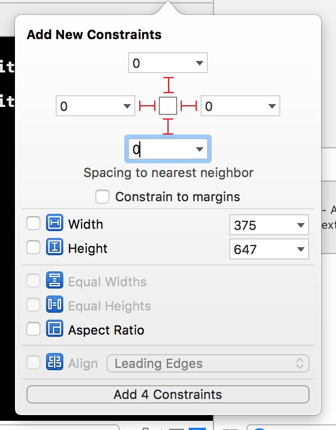Image resolution: width=336 pixels, height=430 pixels.
Task: Tick the Aspect Ratio checkbox
Action: coord(33,328)
